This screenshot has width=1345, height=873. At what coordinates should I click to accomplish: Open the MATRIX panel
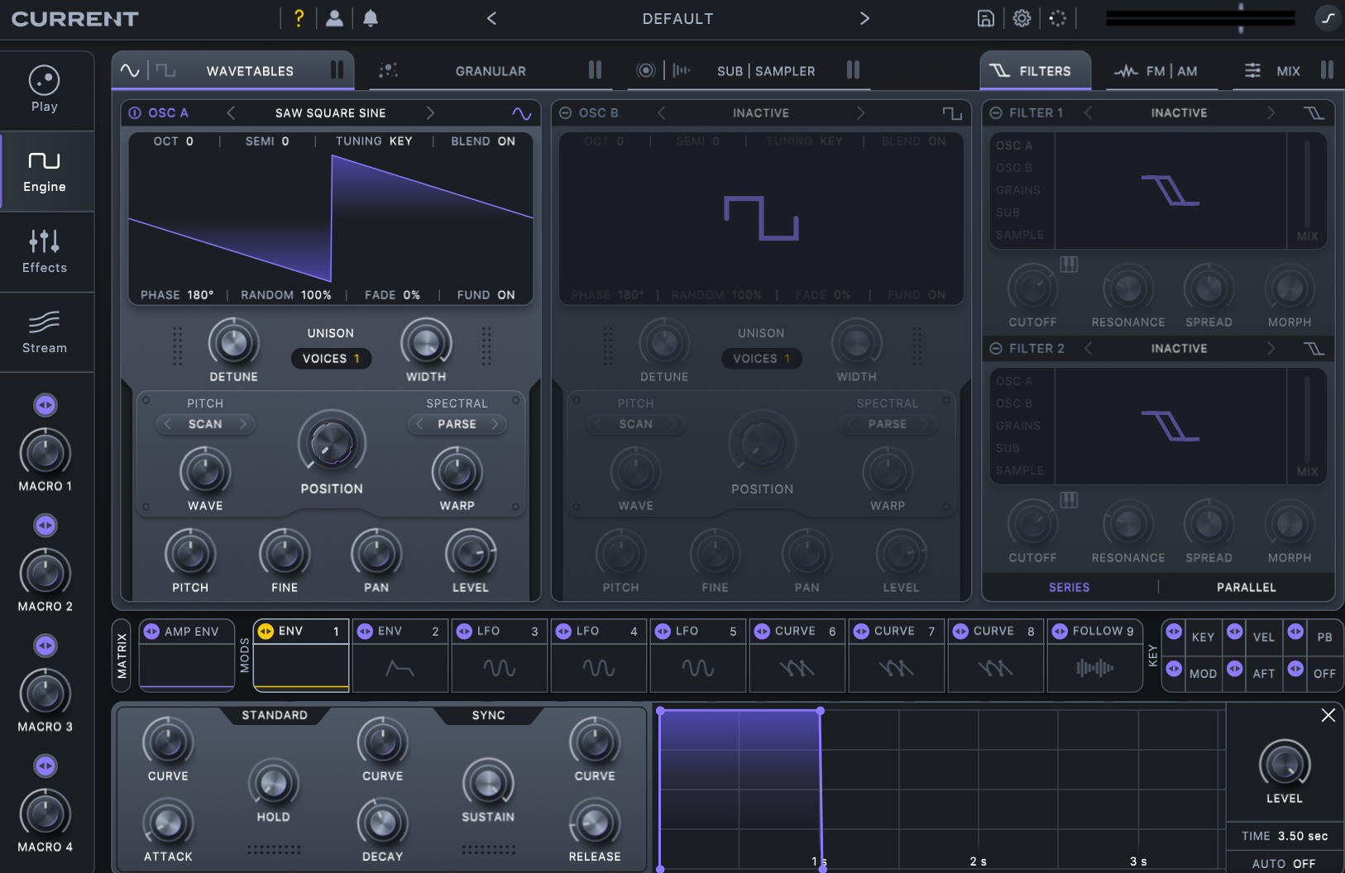122,655
